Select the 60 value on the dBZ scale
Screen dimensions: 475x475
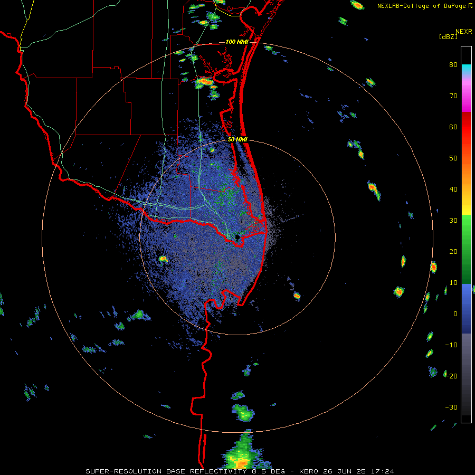click(453, 127)
